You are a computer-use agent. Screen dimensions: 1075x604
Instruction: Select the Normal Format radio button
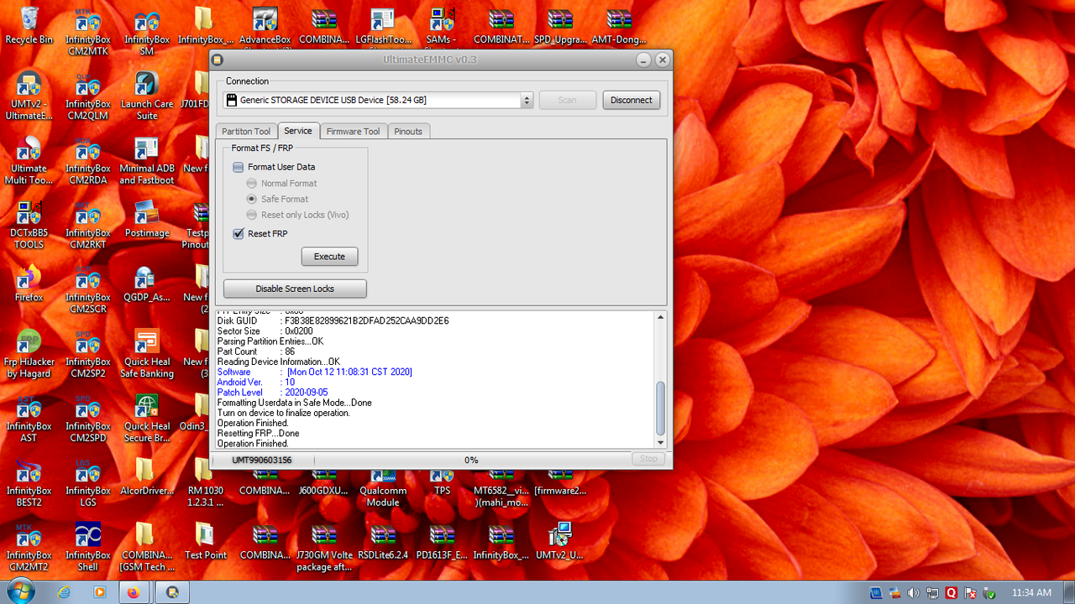(x=251, y=183)
